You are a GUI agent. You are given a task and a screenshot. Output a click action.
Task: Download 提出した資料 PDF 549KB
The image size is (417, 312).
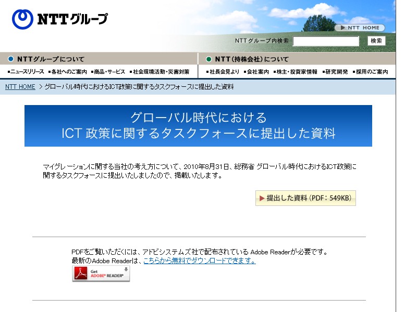click(305, 198)
